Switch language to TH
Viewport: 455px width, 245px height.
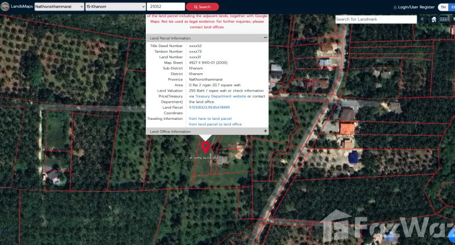point(443,7)
